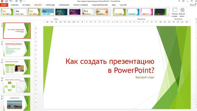Click the 'Настроить' group label

(178, 19)
